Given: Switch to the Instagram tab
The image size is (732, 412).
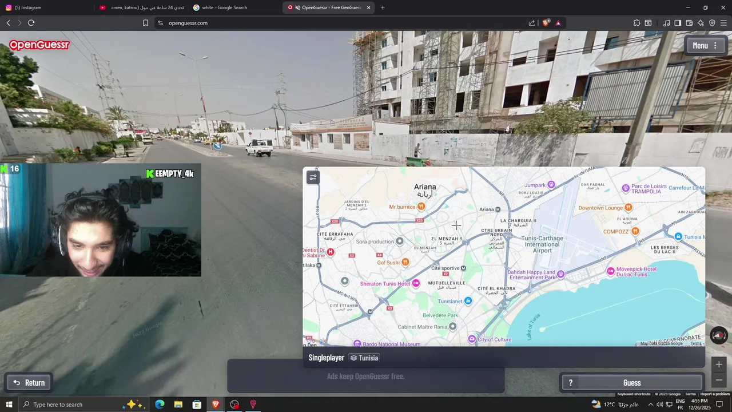Looking at the screenshot, I should pyautogui.click(x=47, y=7).
